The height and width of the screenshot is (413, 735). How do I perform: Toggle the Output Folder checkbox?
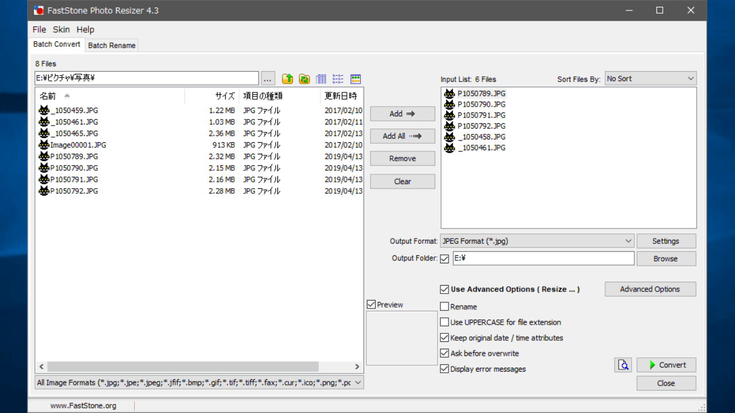(444, 259)
